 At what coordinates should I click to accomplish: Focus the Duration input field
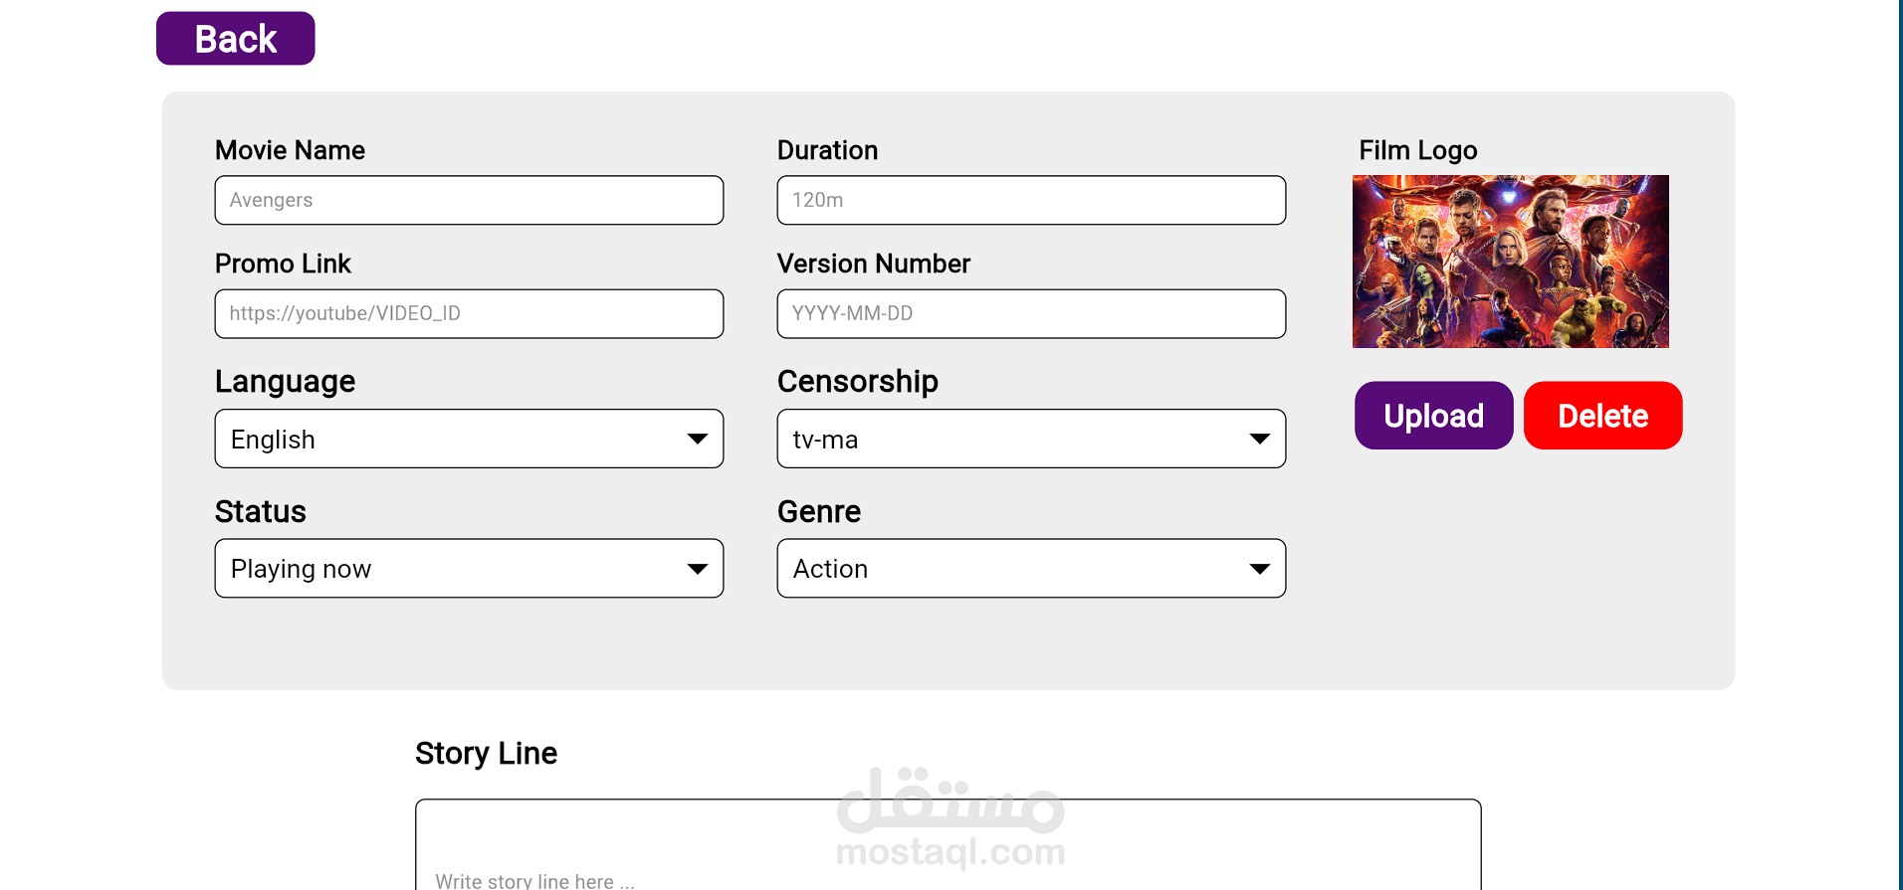coord(1031,200)
